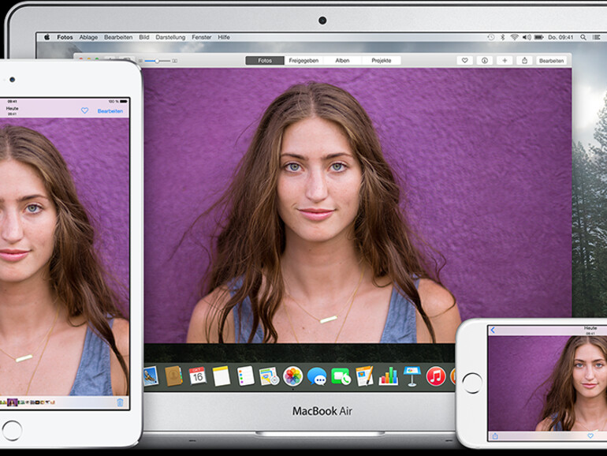Open Spotlight search in the menu bar
The image size is (607, 456).
coord(583,37)
